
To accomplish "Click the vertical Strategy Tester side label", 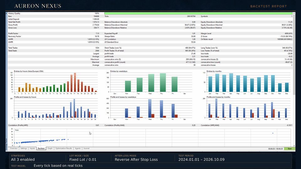I will pos(6,144).
